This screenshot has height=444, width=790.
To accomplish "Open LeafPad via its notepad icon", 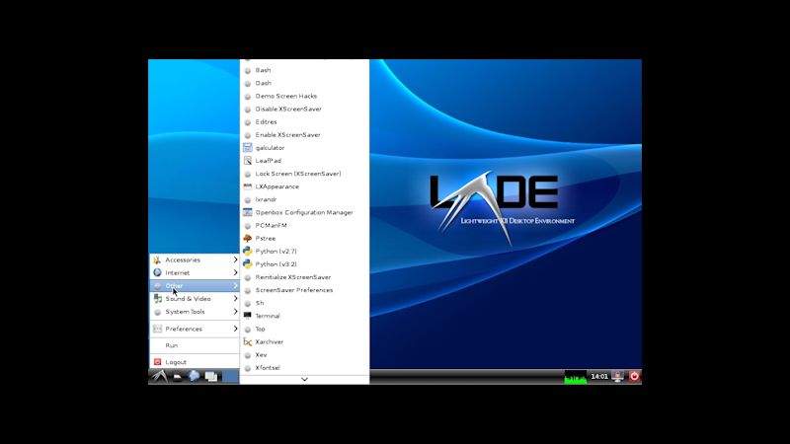I will tap(248, 161).
